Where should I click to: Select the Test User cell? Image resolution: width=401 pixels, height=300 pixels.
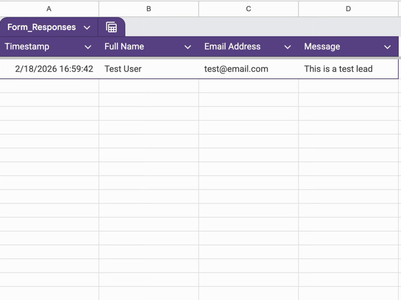[149, 69]
